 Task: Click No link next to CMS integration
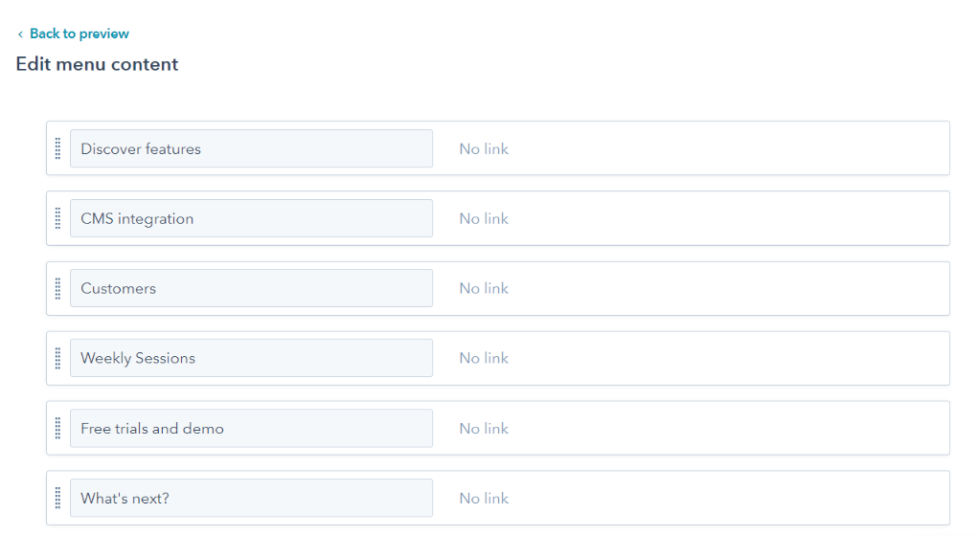tap(484, 218)
